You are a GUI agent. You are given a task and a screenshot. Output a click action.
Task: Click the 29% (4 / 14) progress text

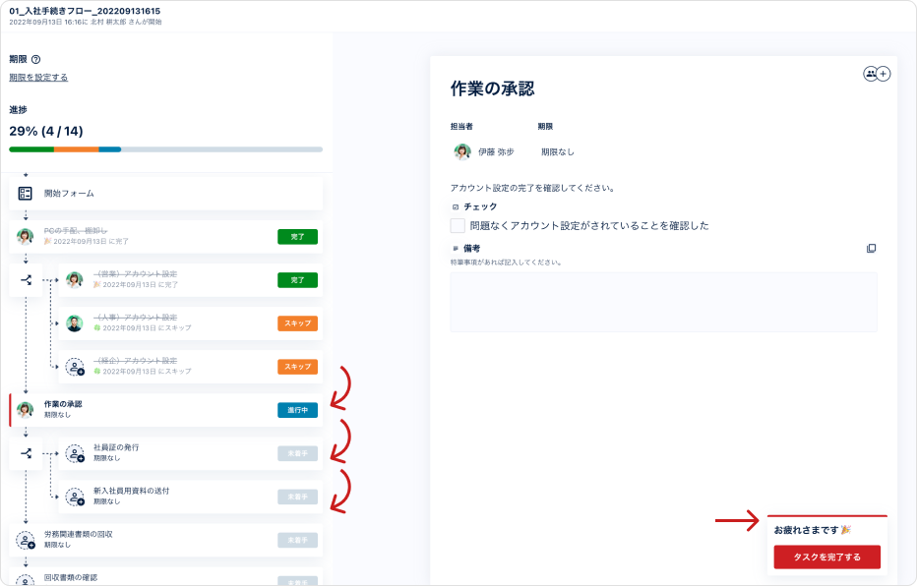click(46, 131)
